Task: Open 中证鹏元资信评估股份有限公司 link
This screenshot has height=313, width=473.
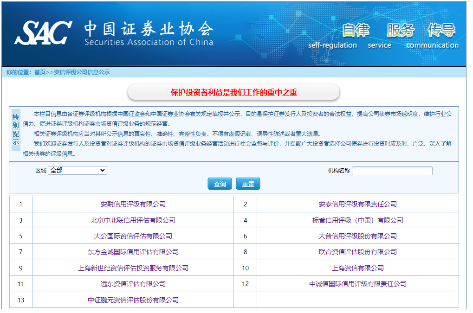Action: [x=133, y=300]
